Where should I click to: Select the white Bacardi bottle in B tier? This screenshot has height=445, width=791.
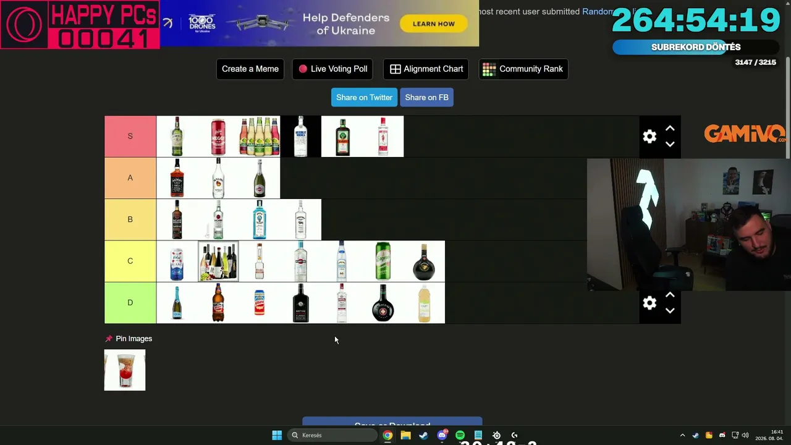pyautogui.click(x=218, y=219)
